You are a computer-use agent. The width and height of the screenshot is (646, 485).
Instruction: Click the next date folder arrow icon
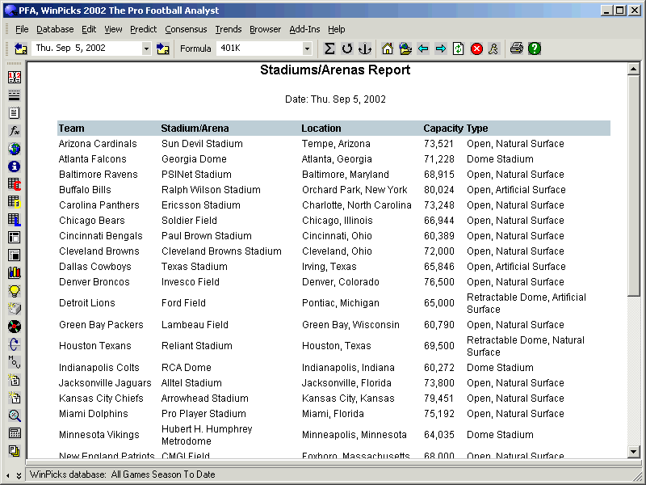point(163,48)
